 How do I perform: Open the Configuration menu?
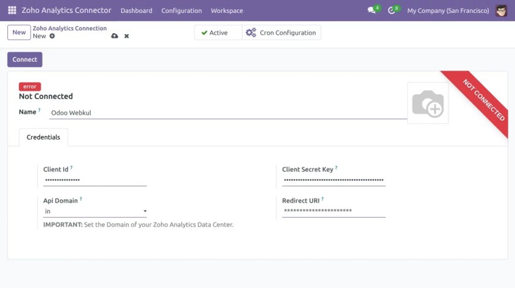coord(181,10)
